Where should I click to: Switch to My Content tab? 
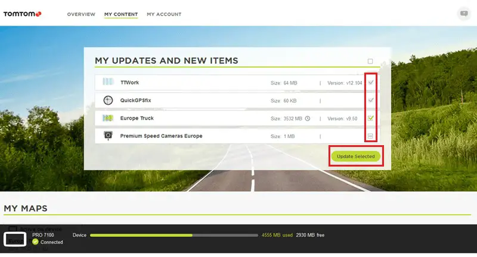(121, 14)
